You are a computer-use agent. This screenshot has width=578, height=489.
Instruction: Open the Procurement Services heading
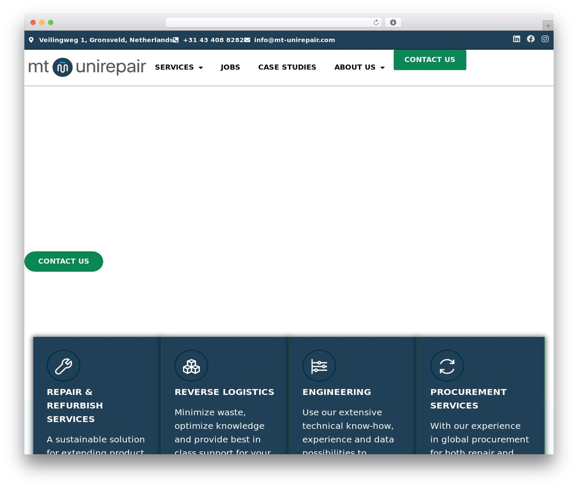(x=468, y=399)
